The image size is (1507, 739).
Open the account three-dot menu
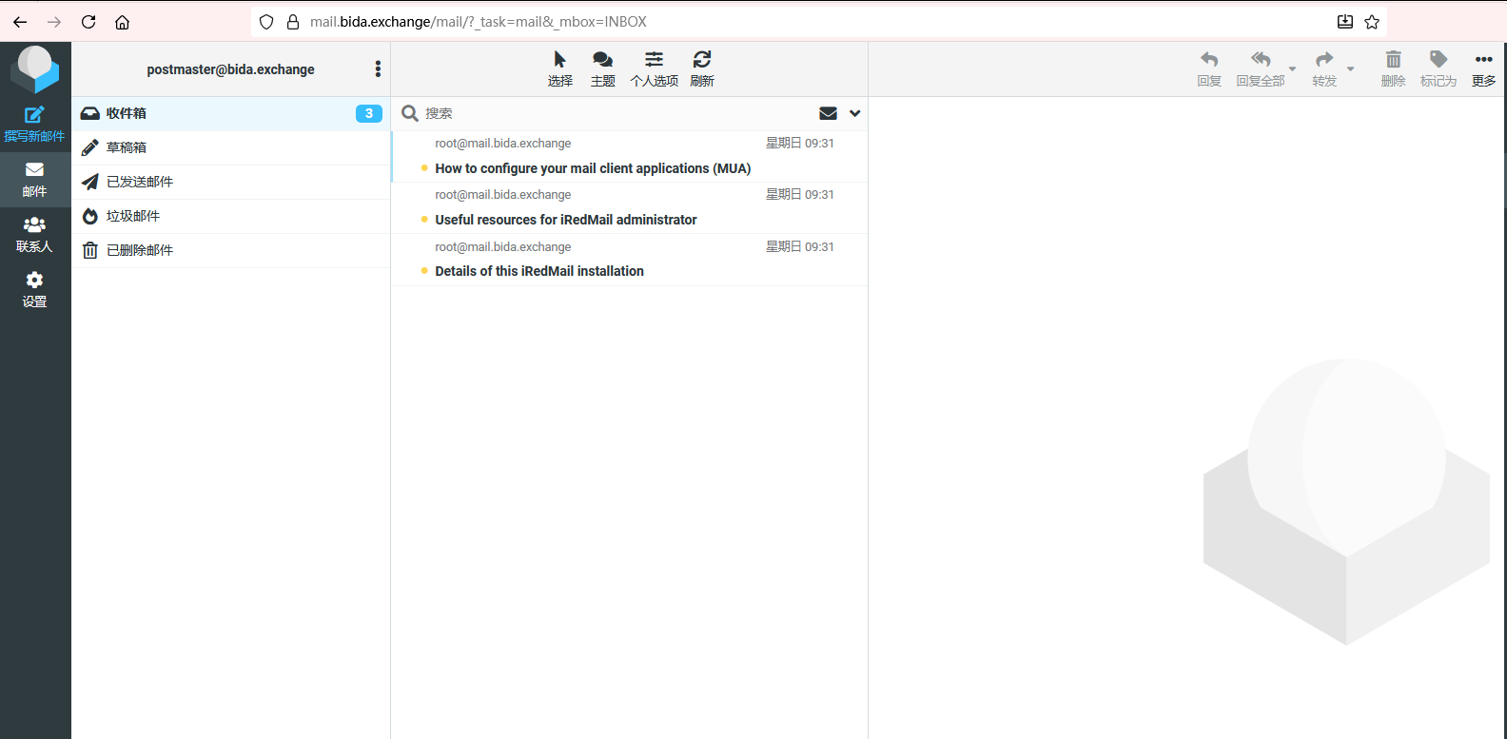(378, 68)
